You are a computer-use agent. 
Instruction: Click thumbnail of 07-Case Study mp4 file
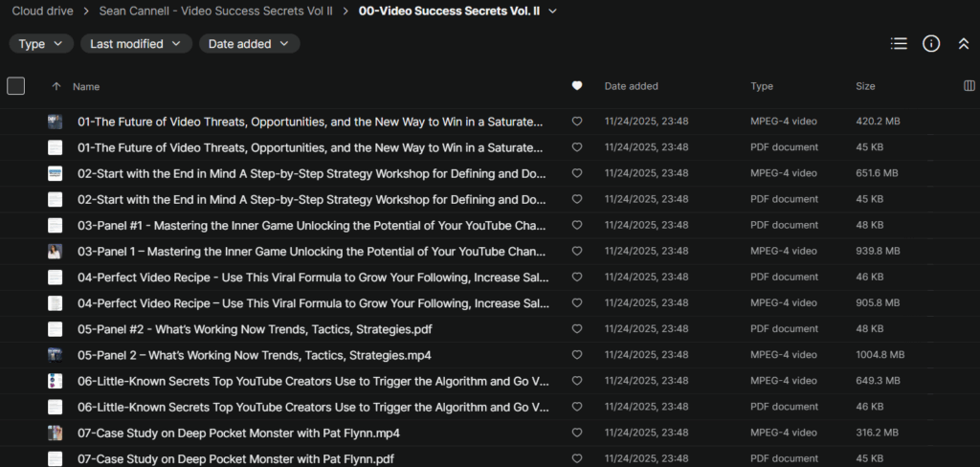[x=55, y=434]
